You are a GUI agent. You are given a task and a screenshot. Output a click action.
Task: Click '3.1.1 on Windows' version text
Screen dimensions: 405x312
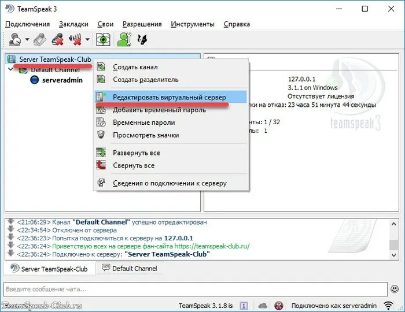[312, 88]
